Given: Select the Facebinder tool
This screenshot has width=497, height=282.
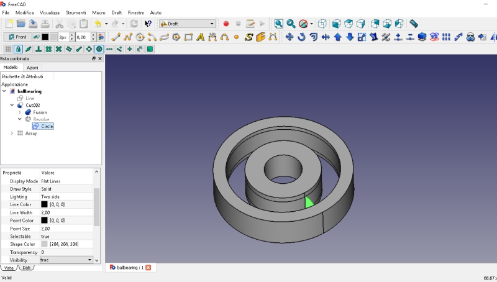Looking at the screenshot, I should 260,37.
